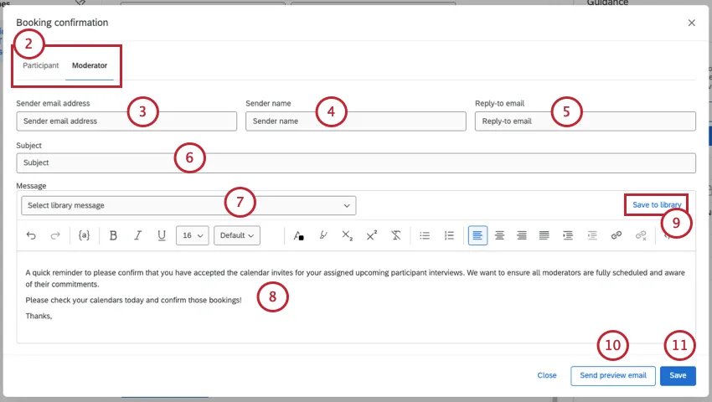The width and height of the screenshot is (712, 402).
Task: Insert a bulleted list
Action: tap(425, 235)
